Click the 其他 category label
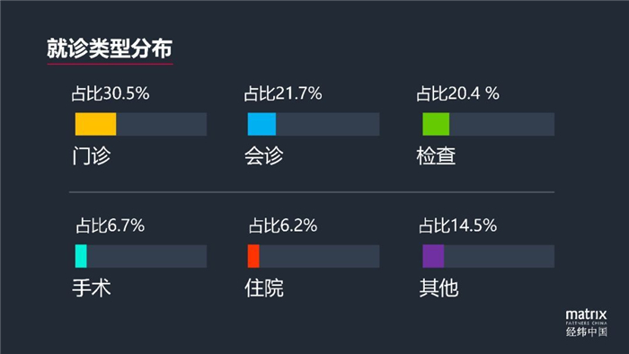The width and height of the screenshot is (629, 354). [439, 288]
